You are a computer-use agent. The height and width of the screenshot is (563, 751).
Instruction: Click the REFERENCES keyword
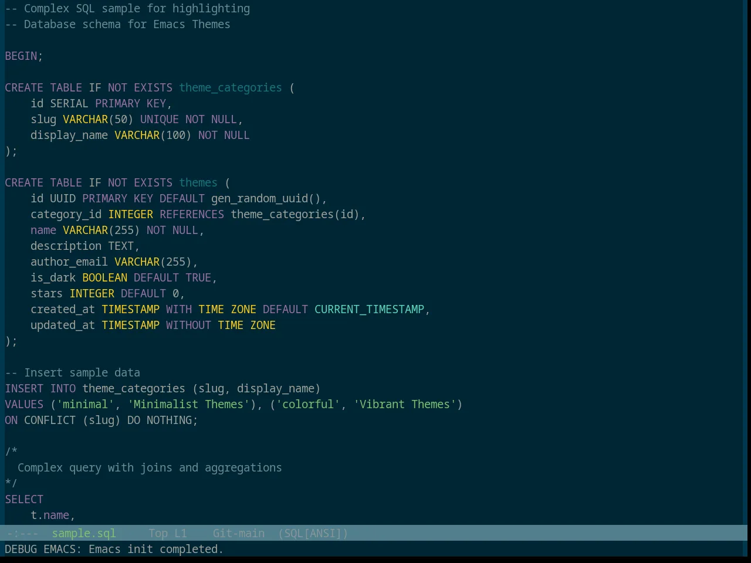coord(192,214)
